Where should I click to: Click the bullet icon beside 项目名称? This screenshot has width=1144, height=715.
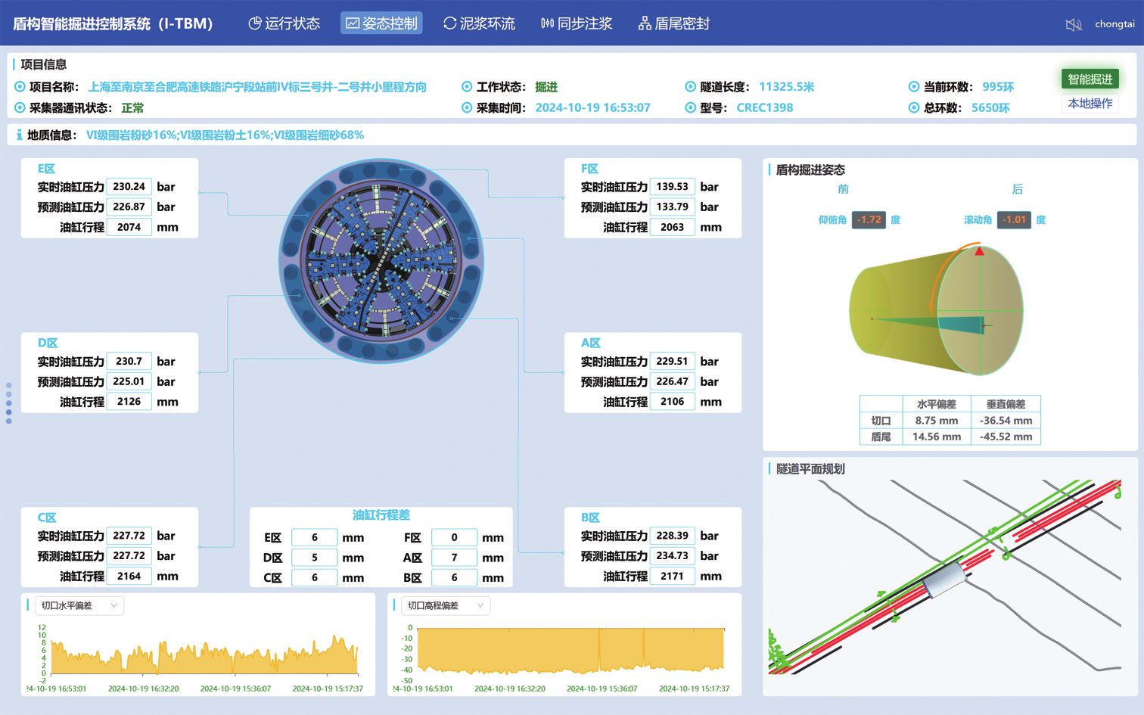pos(20,87)
